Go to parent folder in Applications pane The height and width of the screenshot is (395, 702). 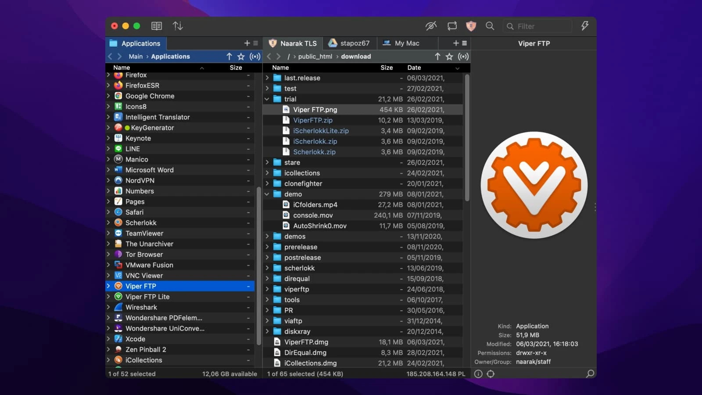tap(229, 56)
